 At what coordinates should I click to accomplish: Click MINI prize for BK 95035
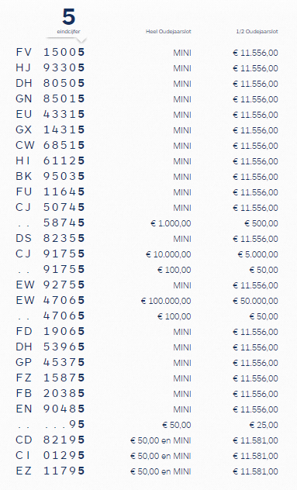pos(182,177)
